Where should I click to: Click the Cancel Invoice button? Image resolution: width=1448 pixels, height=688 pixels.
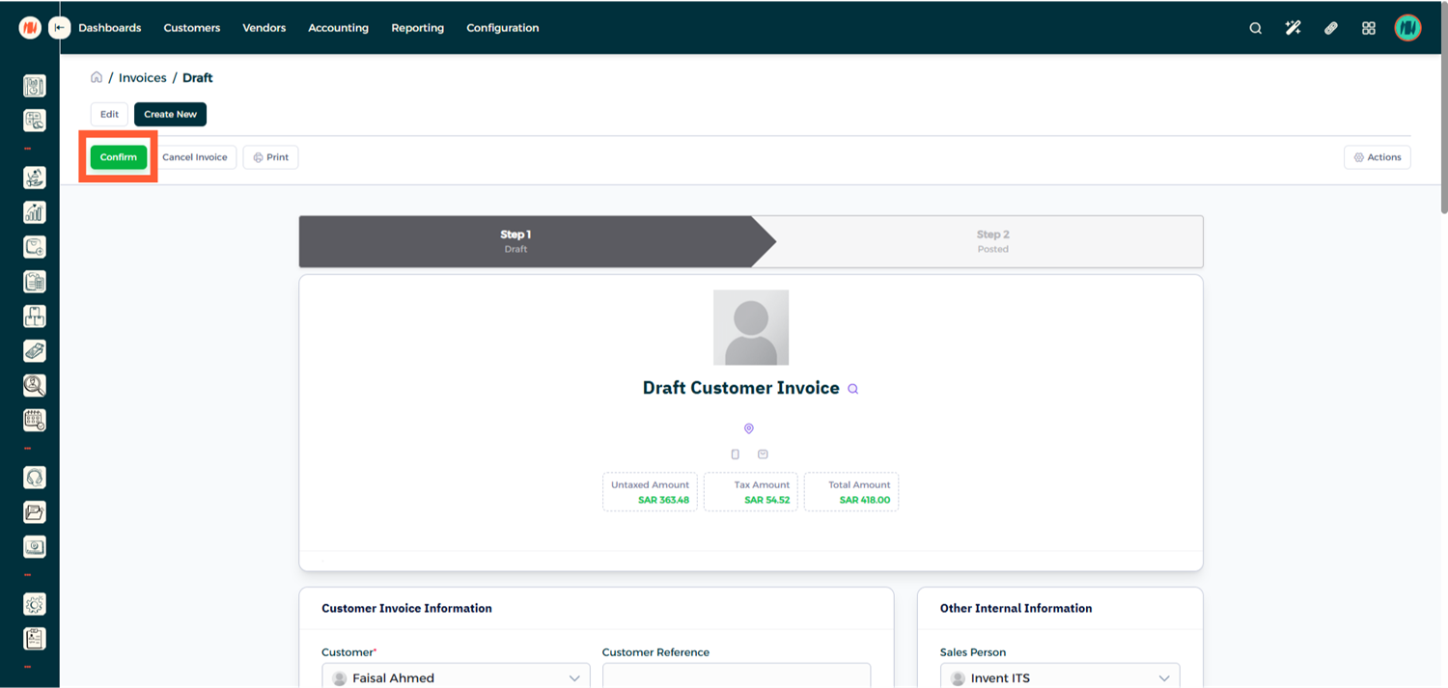coord(195,157)
